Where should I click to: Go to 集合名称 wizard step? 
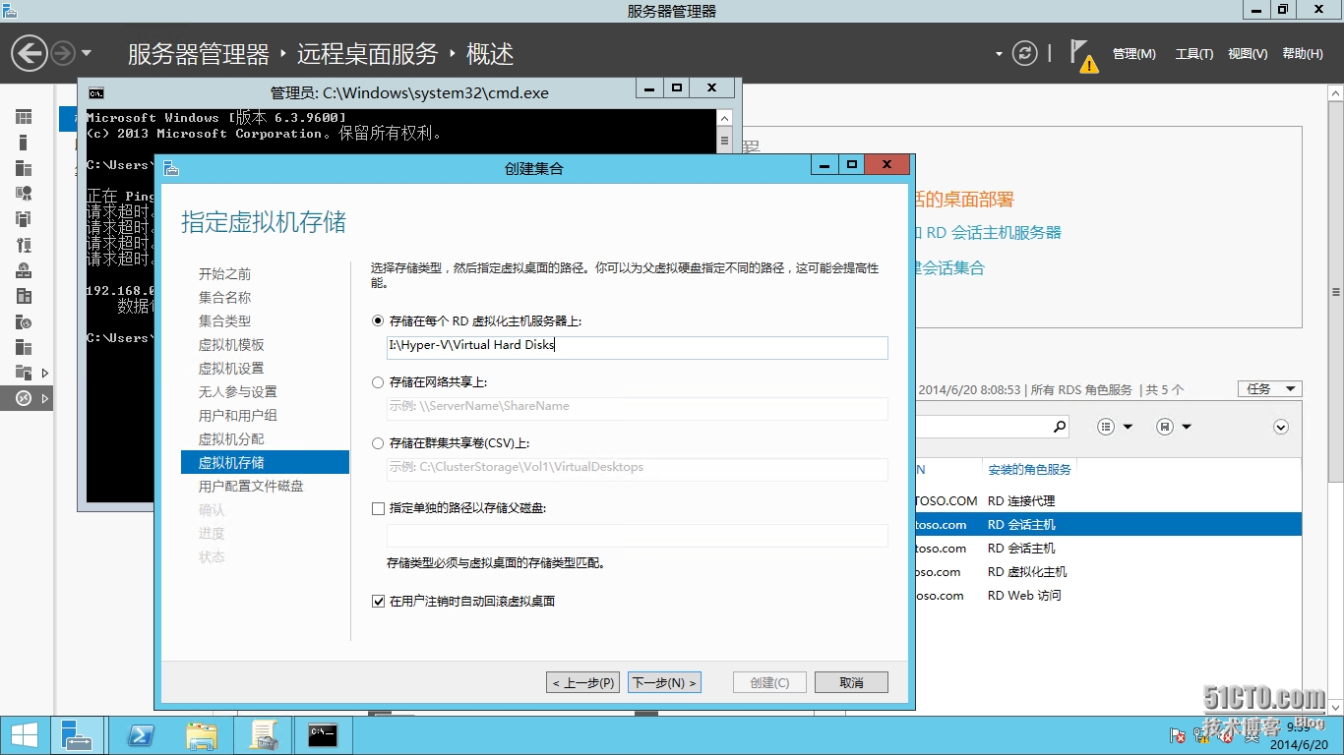coord(224,298)
